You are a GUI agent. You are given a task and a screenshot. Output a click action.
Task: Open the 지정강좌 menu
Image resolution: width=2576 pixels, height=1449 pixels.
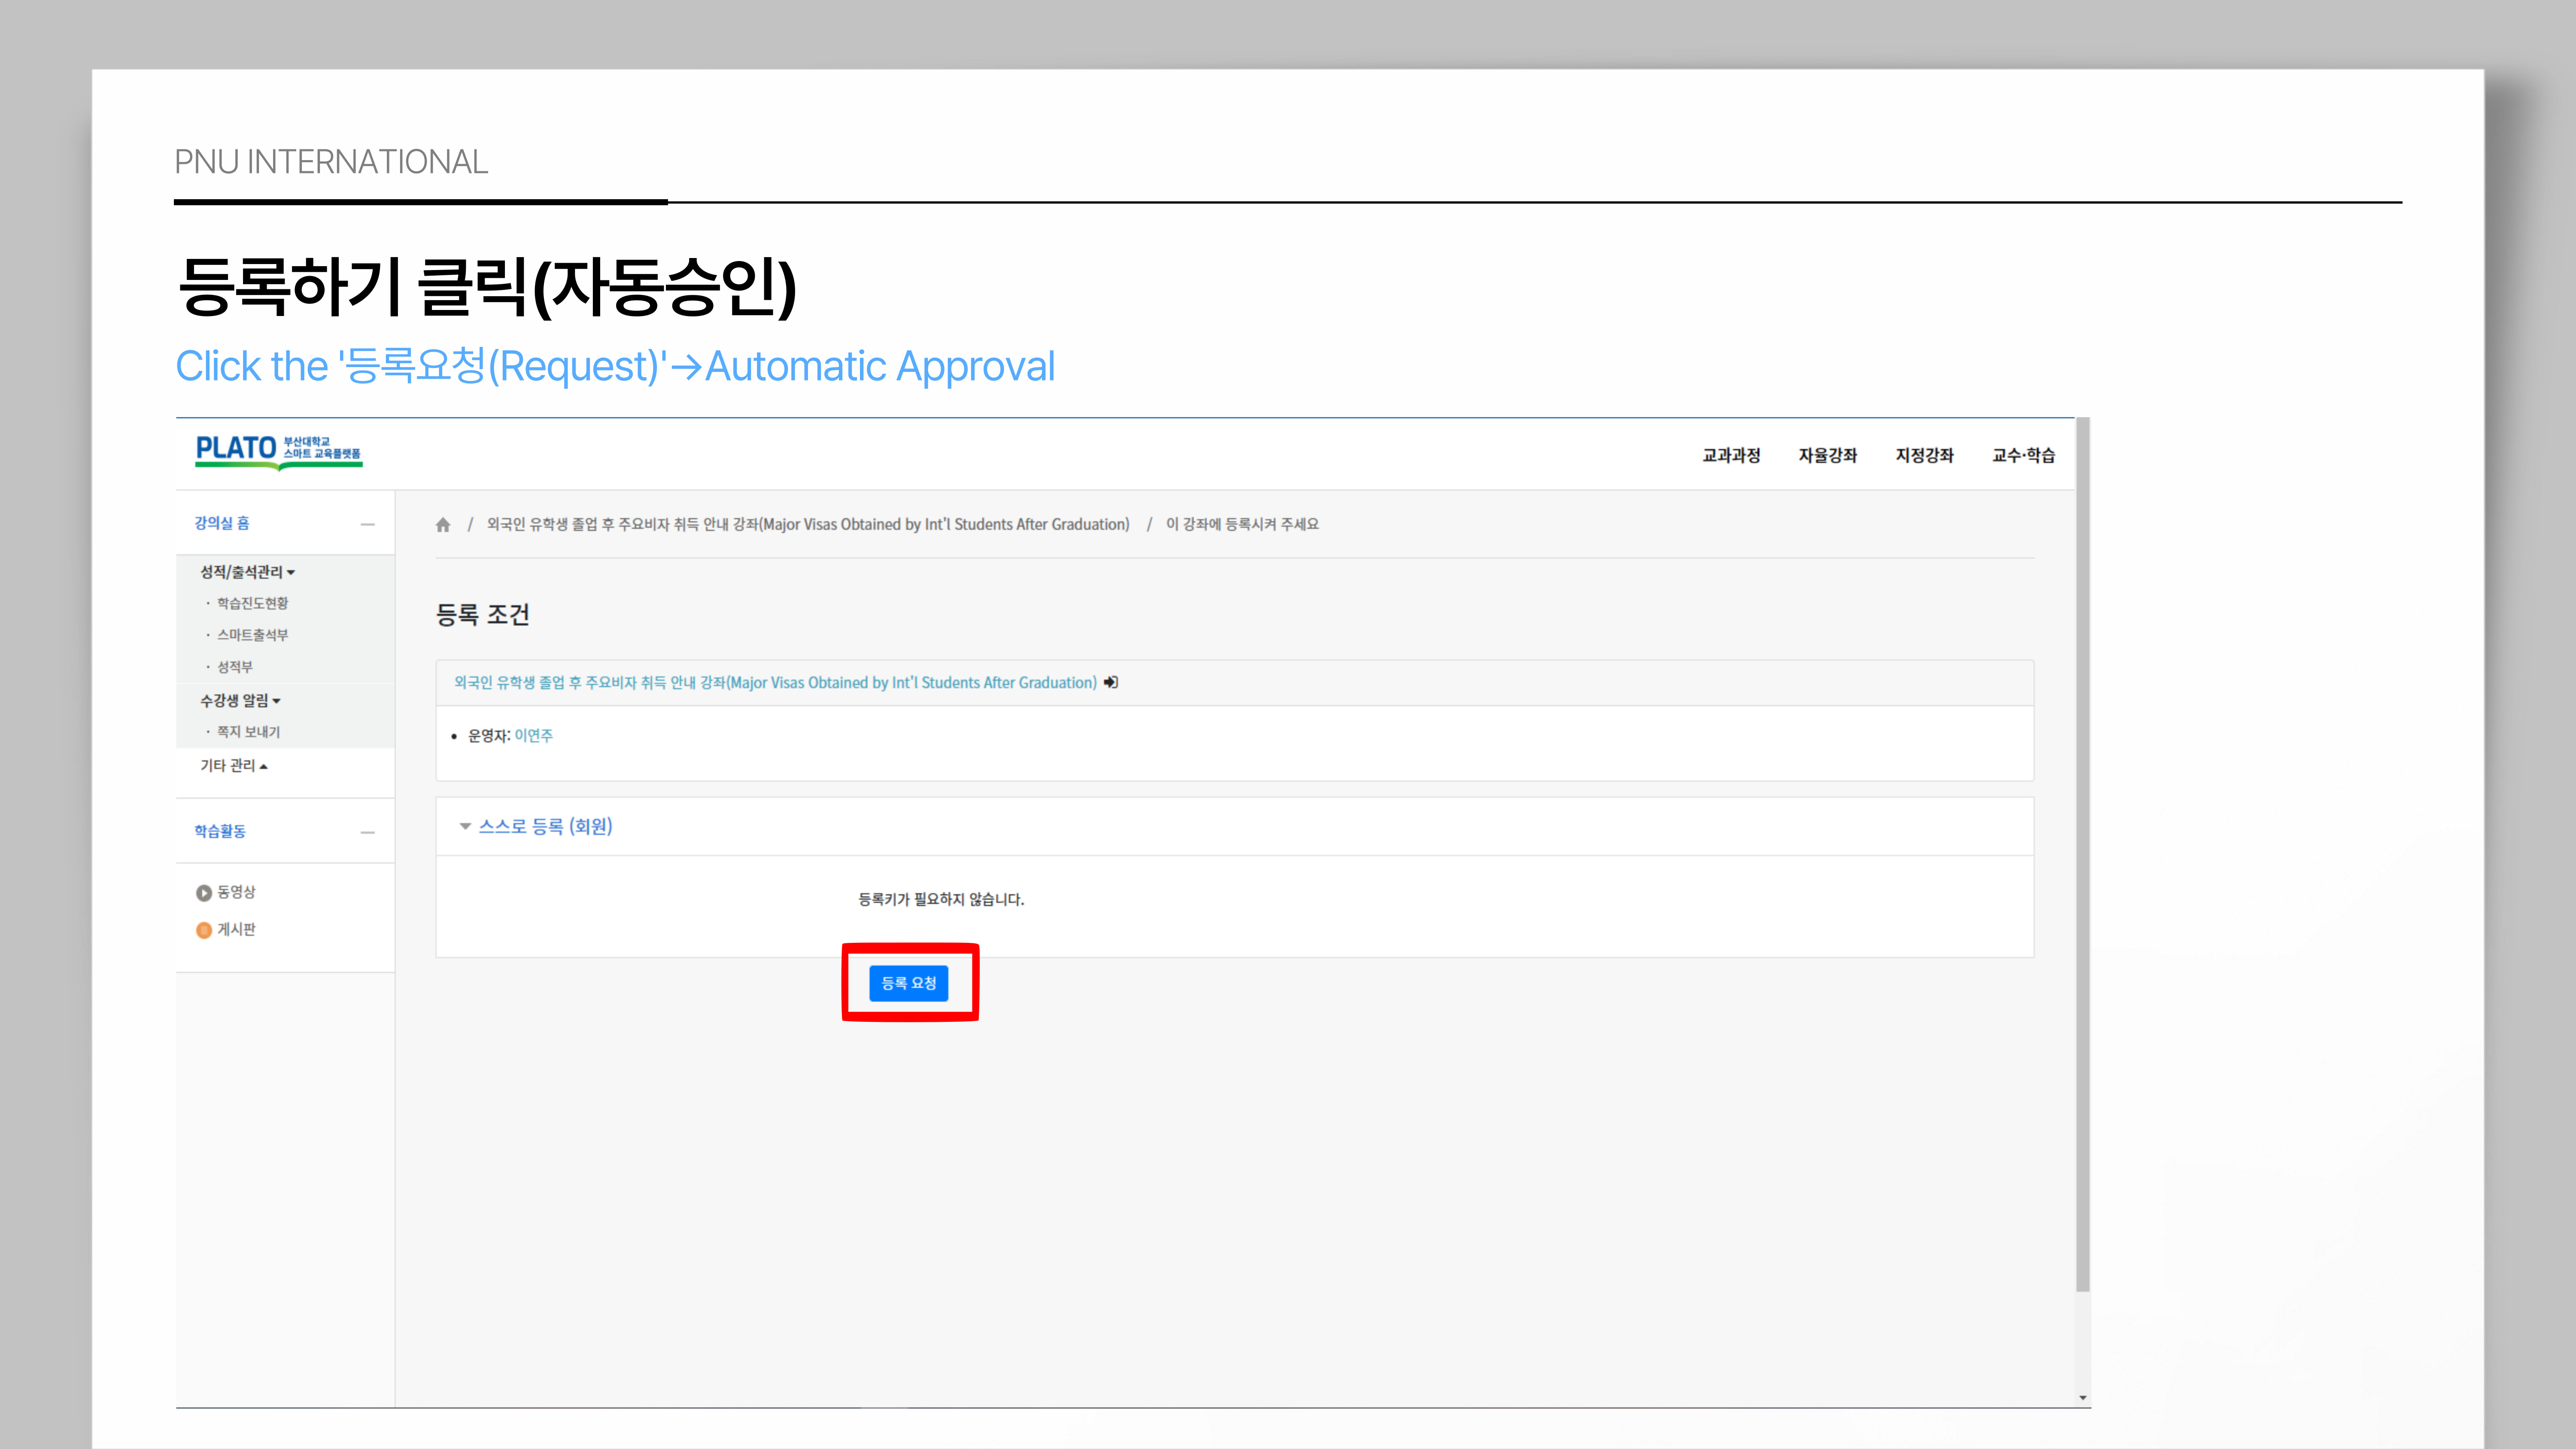point(1924,456)
